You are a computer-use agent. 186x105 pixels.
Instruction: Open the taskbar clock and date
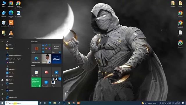pos(178,103)
